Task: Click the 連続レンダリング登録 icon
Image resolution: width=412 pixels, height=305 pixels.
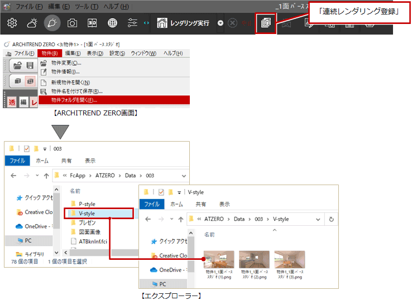Action: click(x=266, y=23)
